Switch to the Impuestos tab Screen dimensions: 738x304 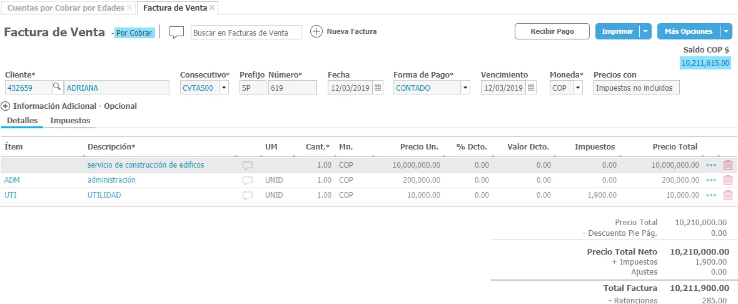[x=70, y=121]
